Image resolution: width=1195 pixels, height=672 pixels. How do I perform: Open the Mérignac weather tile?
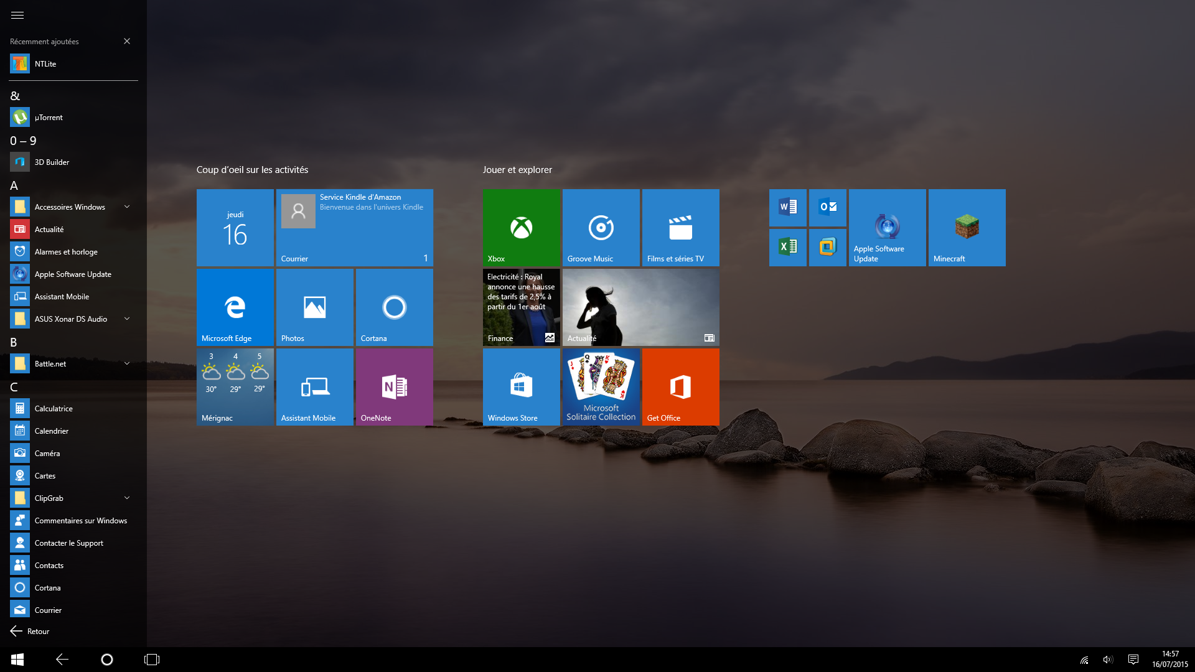(235, 387)
